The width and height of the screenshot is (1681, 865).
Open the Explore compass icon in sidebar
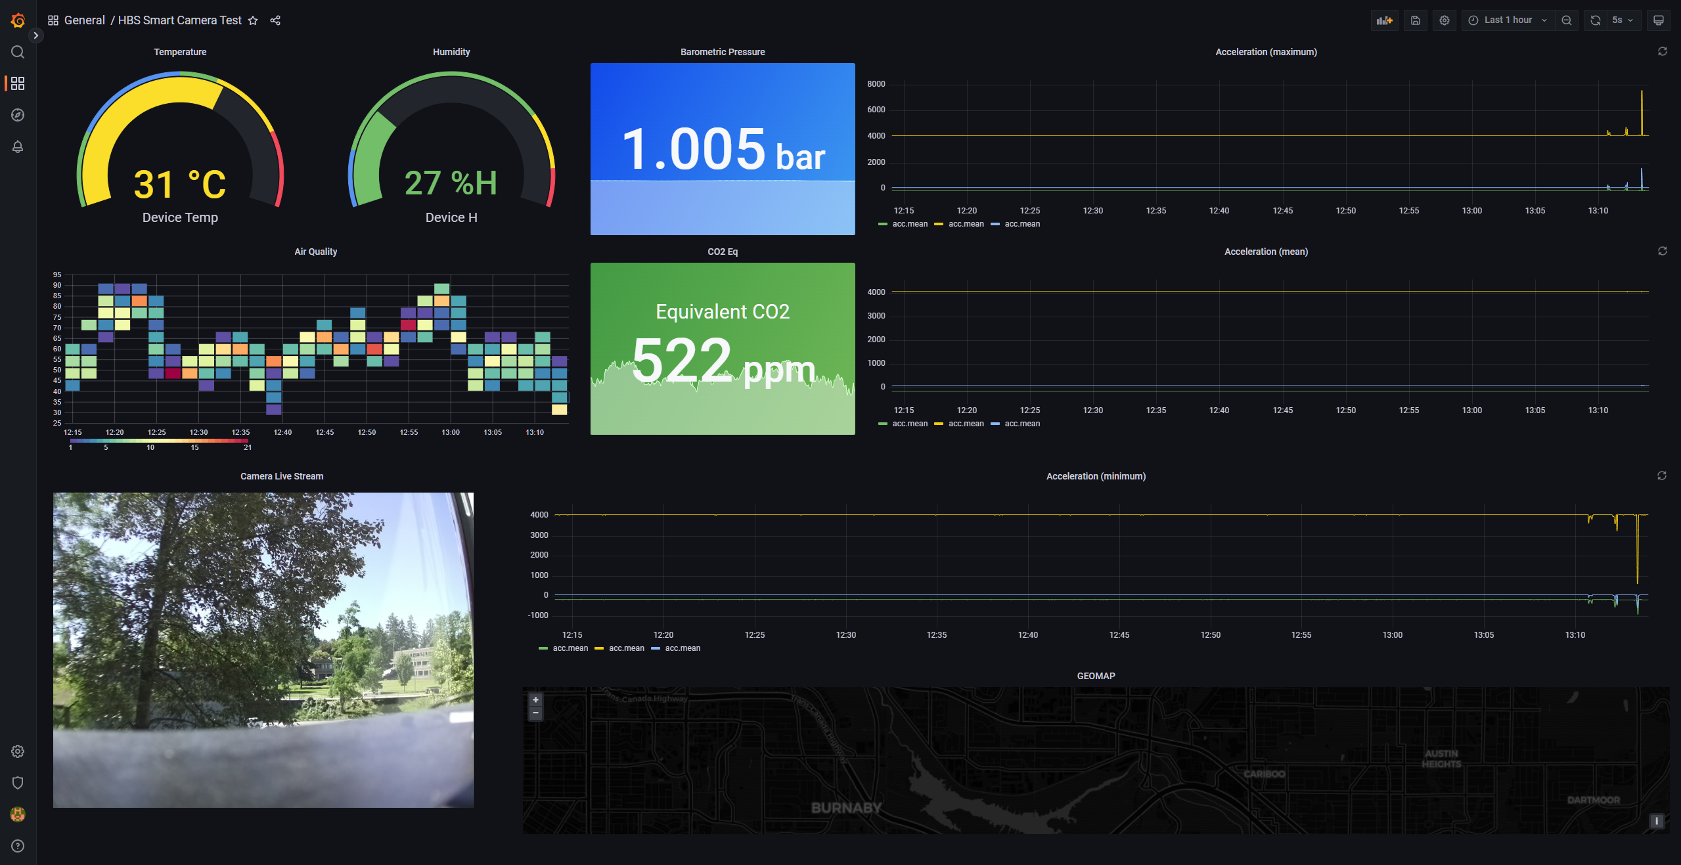17,115
